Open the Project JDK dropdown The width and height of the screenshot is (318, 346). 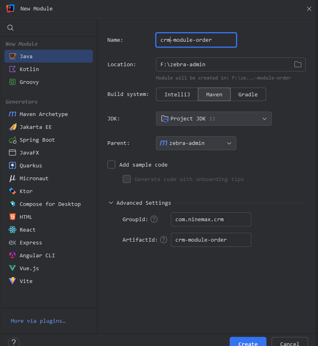point(214,118)
